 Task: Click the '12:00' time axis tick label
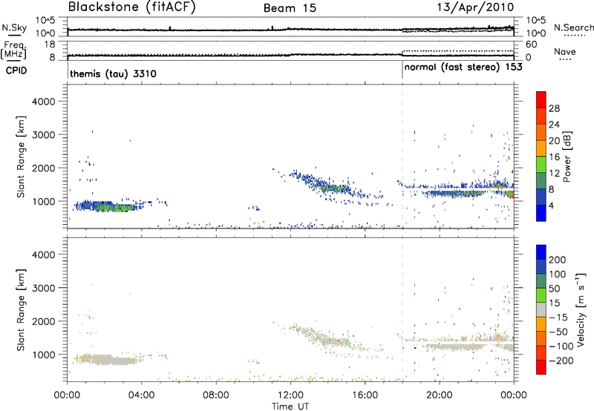point(290,395)
